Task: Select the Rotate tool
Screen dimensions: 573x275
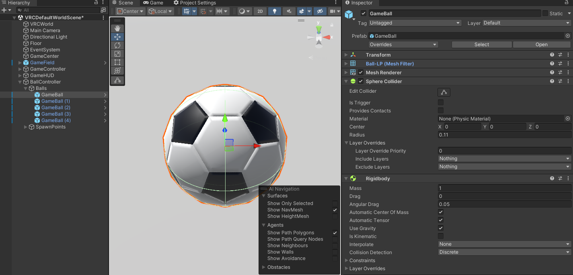Action: pos(117,45)
